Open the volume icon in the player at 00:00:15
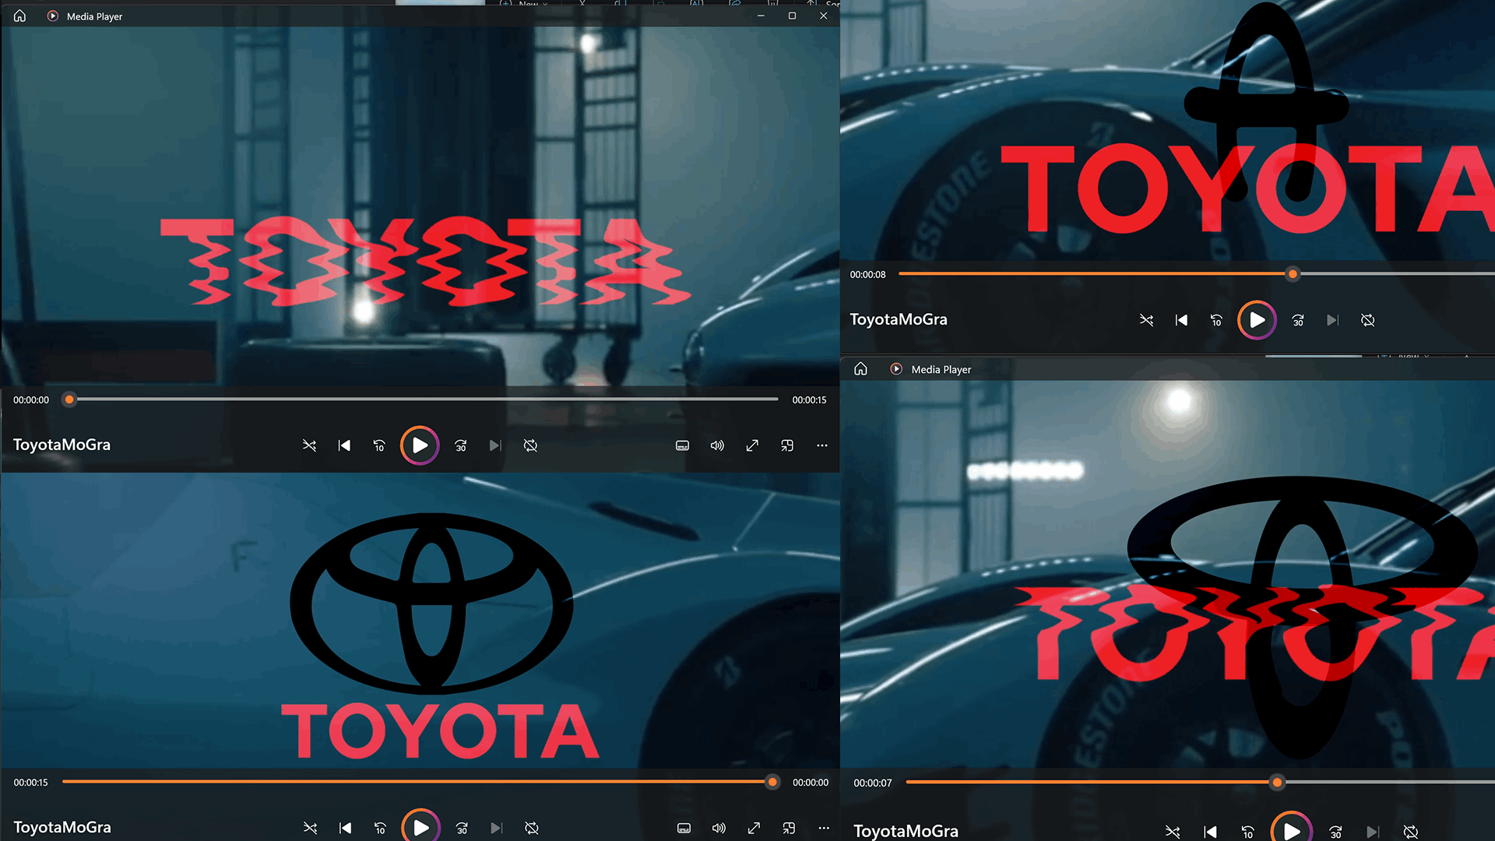The height and width of the screenshot is (841, 1495). (719, 828)
